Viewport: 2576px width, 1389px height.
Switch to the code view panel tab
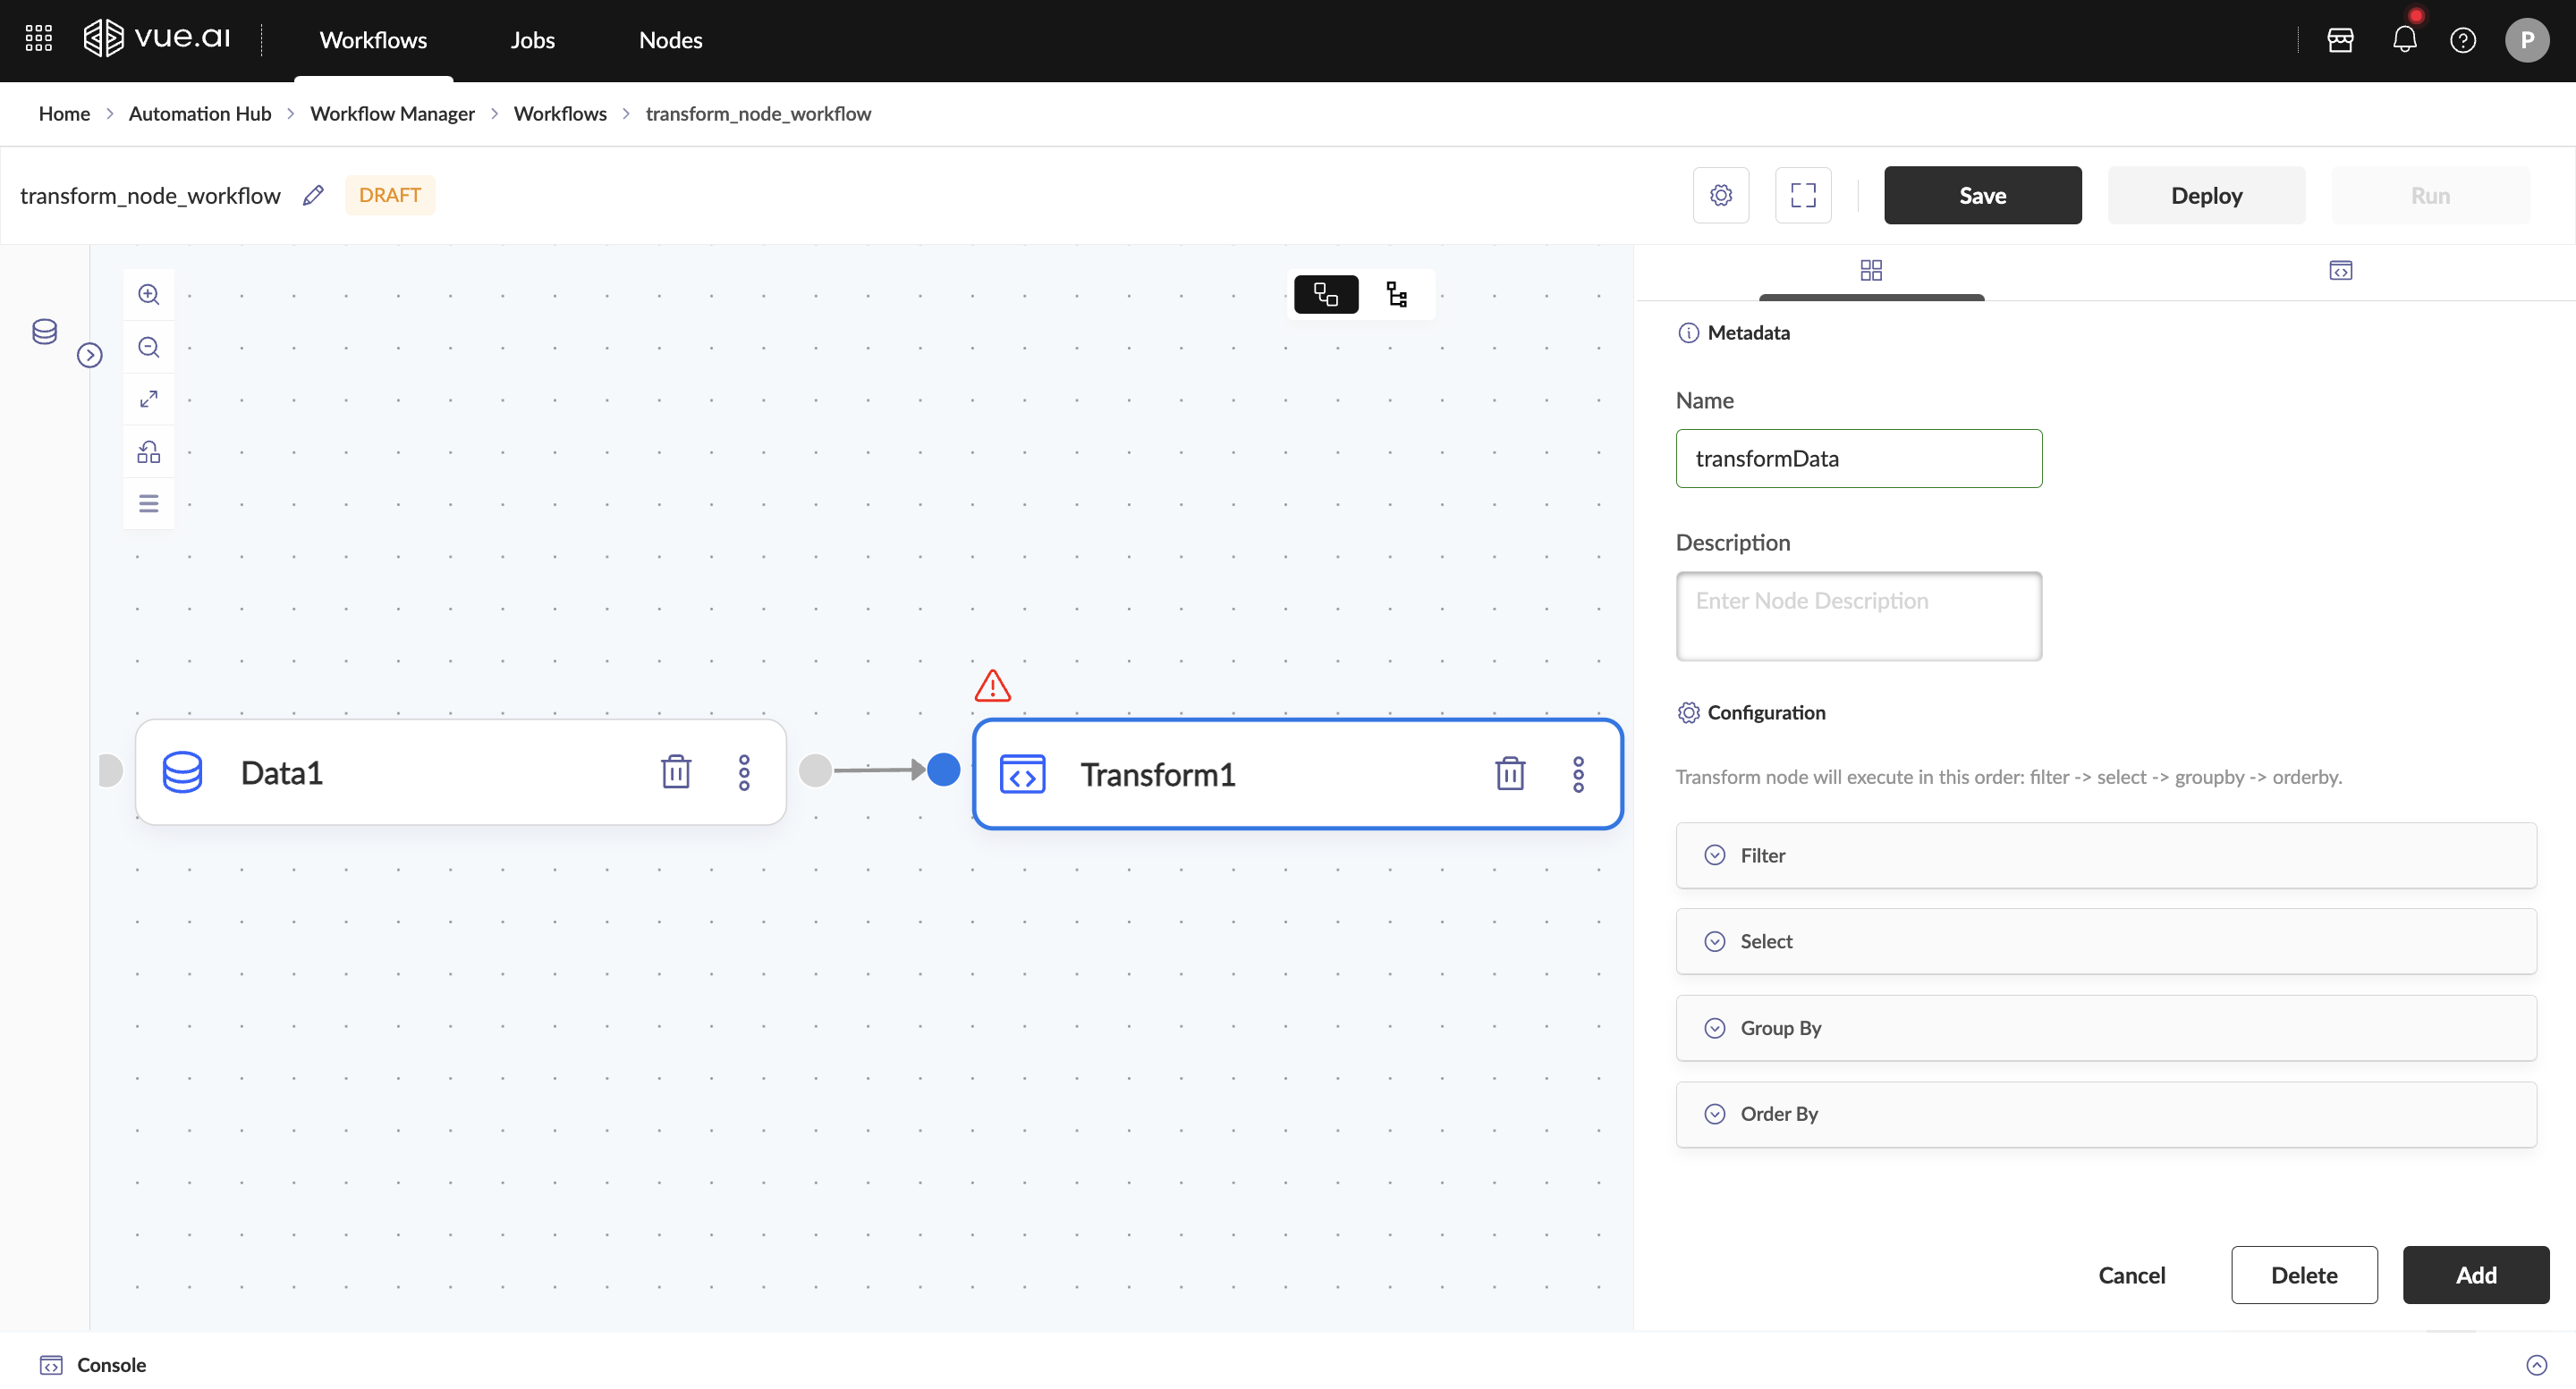point(2340,271)
